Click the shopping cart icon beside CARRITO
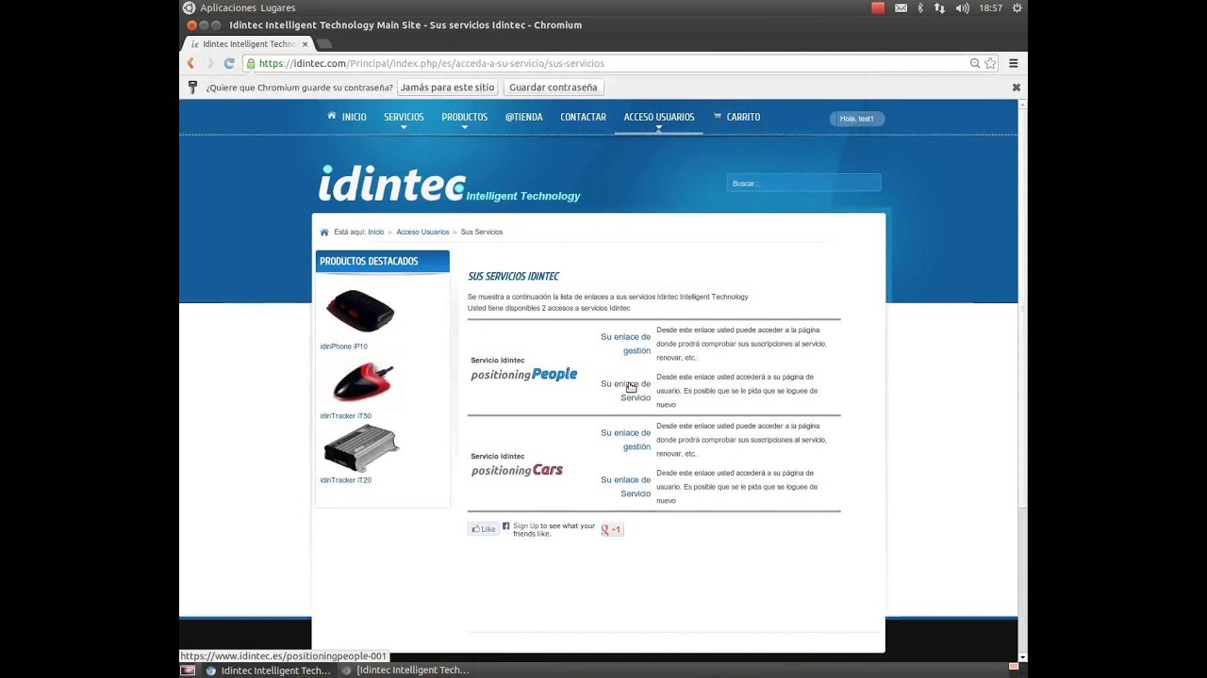The height and width of the screenshot is (678, 1207). click(718, 117)
